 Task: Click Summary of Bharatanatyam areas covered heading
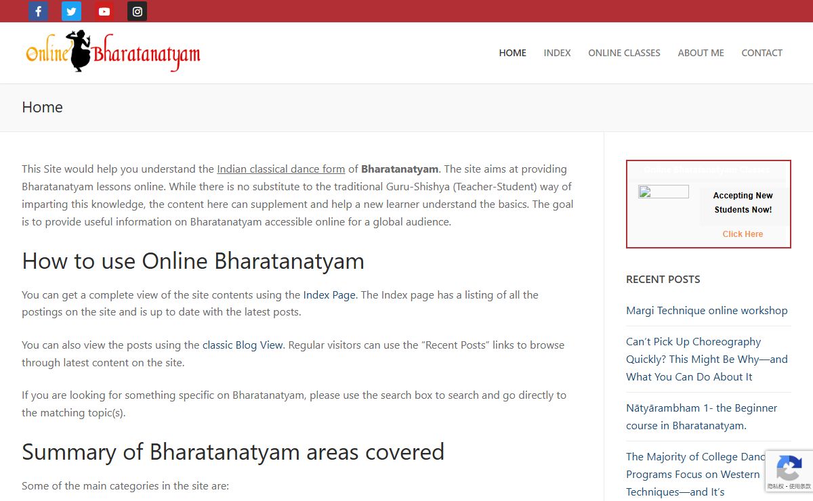pos(233,452)
